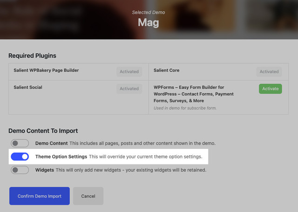Select the Salient Core plugin name
298x212 pixels.
tap(167, 70)
